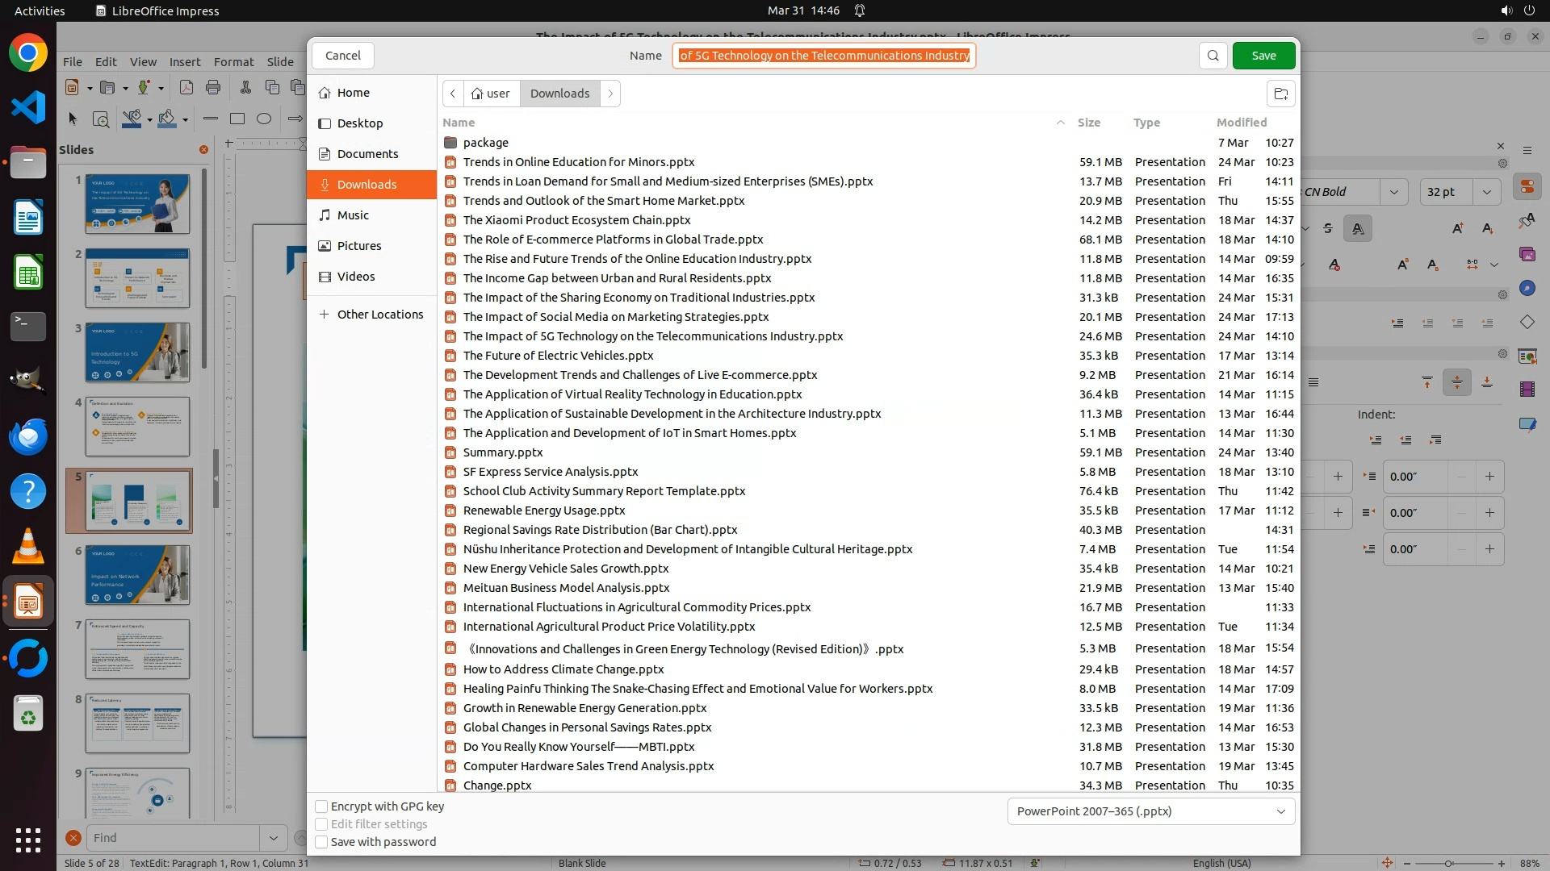Cancel the save dialog
Image resolution: width=1550 pixels, height=871 pixels.
342,56
